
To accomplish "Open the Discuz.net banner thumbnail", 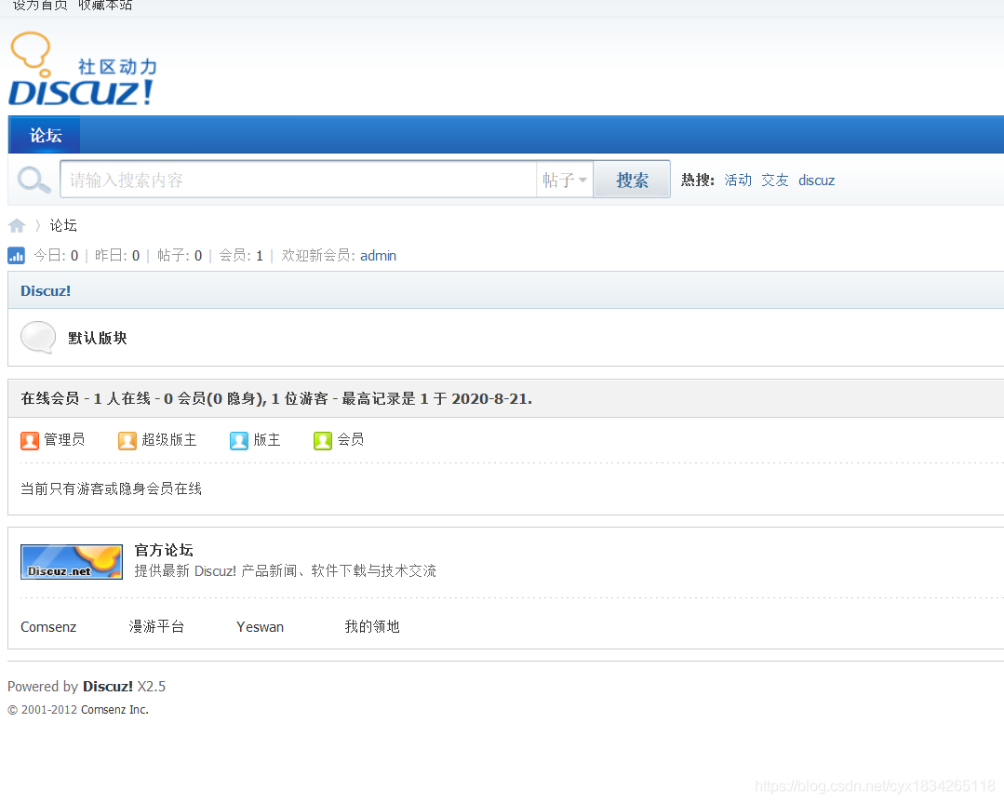I will (72, 562).
